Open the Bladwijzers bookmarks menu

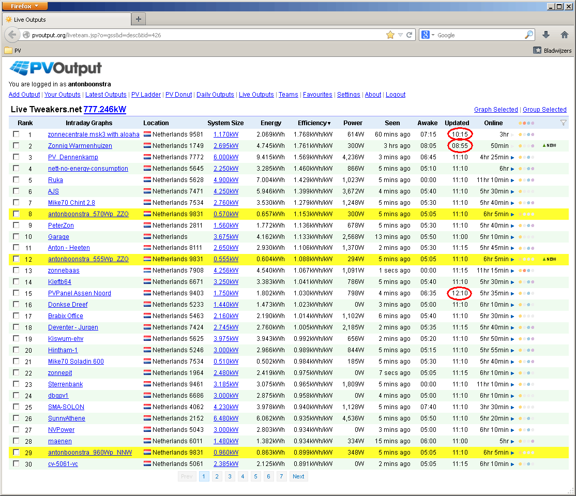coord(553,50)
